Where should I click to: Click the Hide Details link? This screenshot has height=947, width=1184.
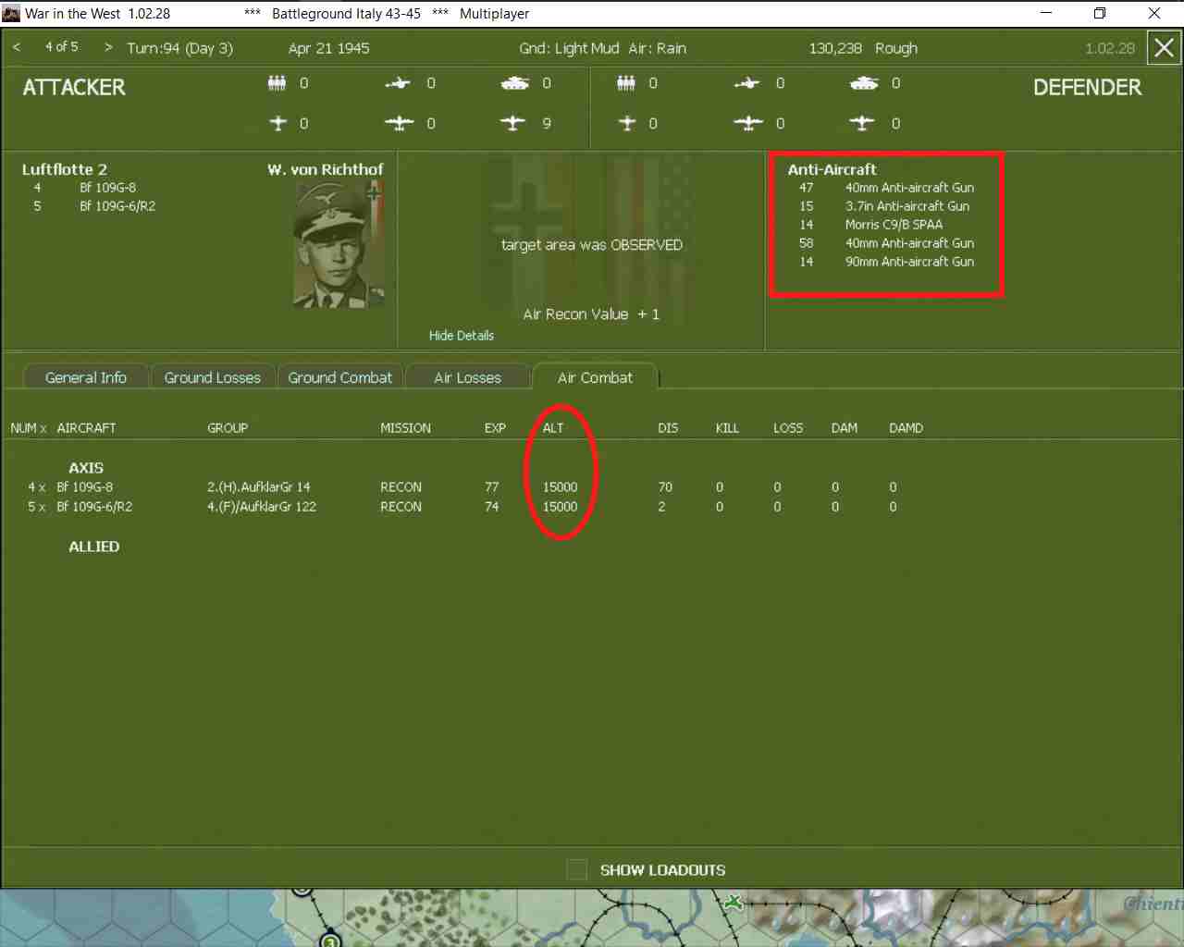coord(462,336)
